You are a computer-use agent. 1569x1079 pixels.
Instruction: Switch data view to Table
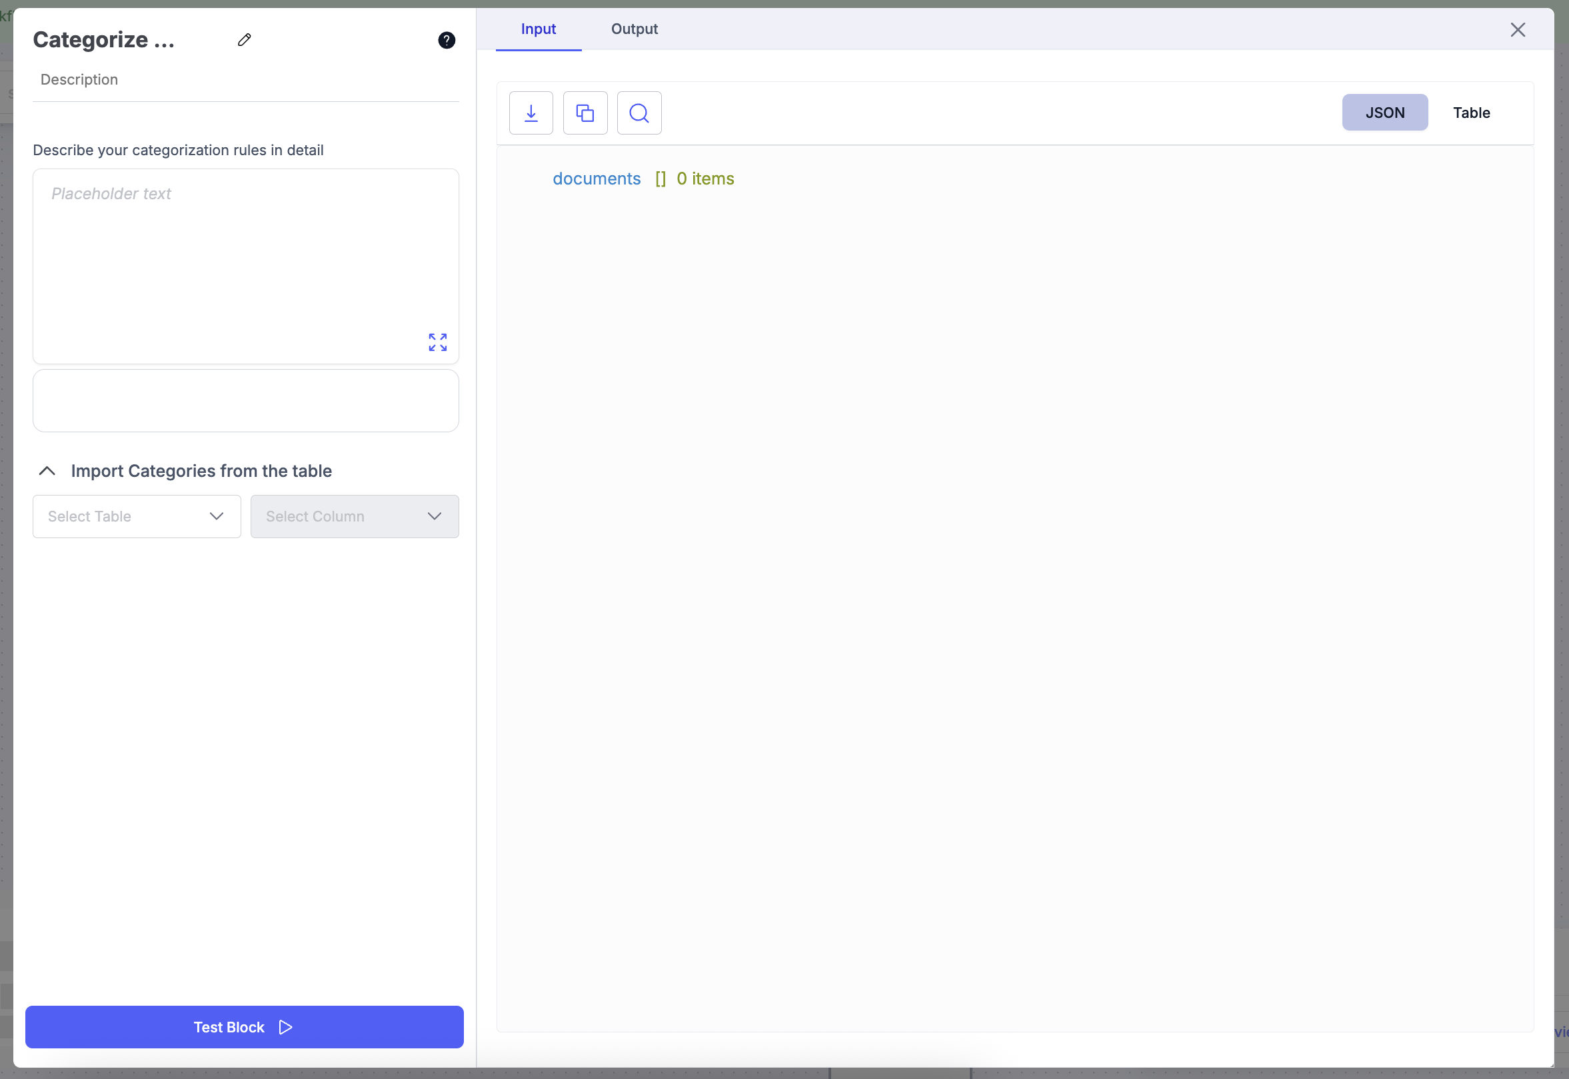coord(1471,113)
